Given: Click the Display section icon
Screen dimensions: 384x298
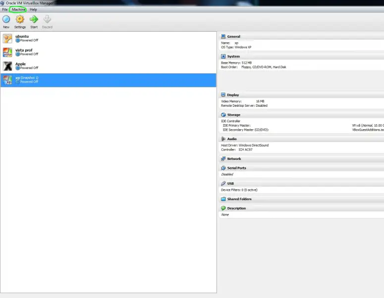Looking at the screenshot, I should [x=223, y=95].
